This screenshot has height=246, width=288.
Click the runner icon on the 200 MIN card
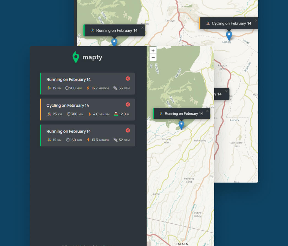coord(49,88)
